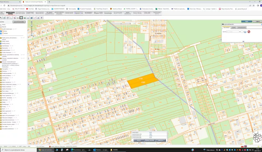This screenshot has height=152, width=262.
Task: Click the red cancel icon in search panel
Action: click(x=249, y=32)
